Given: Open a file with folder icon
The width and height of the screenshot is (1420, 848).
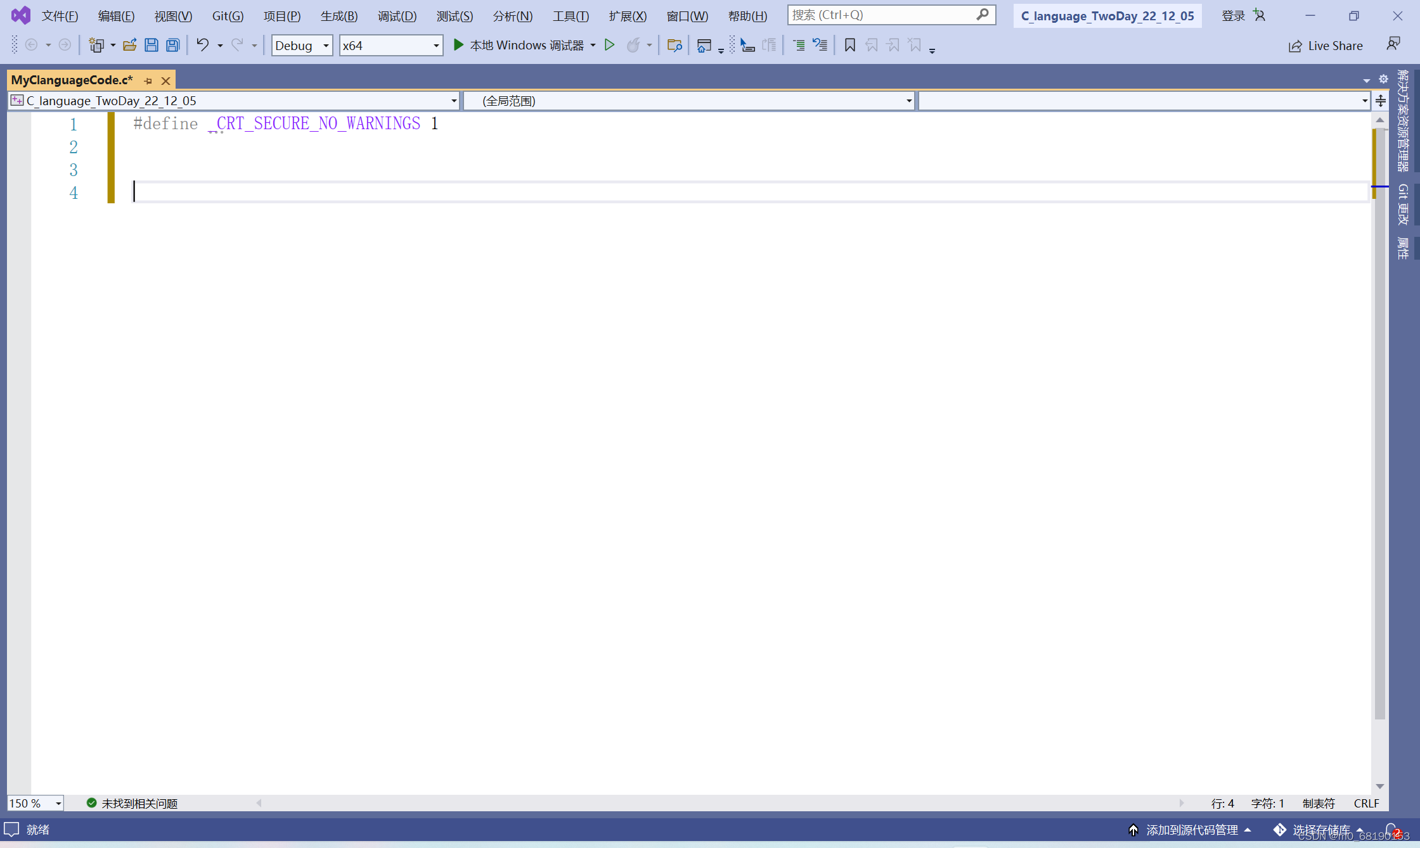Looking at the screenshot, I should pos(130,45).
